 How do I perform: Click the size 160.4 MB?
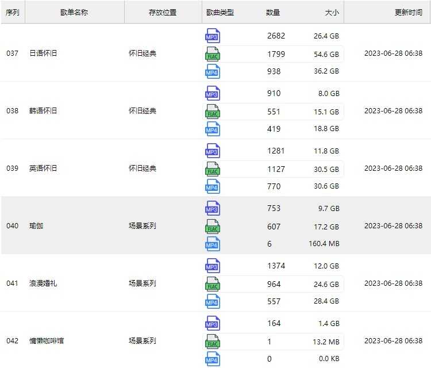[x=324, y=244]
